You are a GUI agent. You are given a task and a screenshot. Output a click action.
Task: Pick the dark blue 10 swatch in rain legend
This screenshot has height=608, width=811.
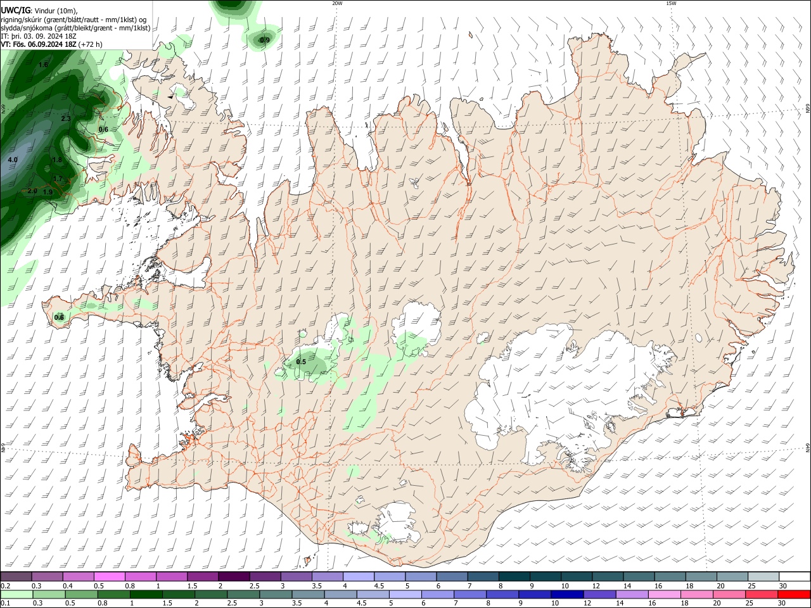[x=568, y=594]
